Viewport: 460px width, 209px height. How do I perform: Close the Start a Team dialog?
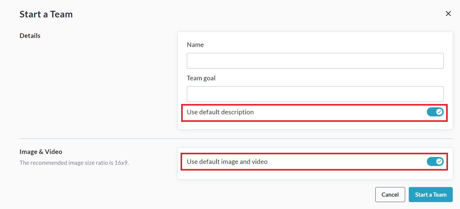click(448, 14)
